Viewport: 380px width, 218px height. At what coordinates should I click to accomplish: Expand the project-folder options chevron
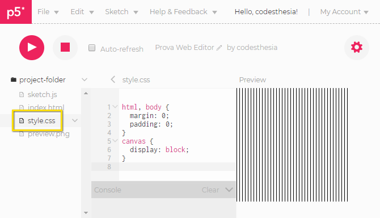pyautogui.click(x=85, y=79)
